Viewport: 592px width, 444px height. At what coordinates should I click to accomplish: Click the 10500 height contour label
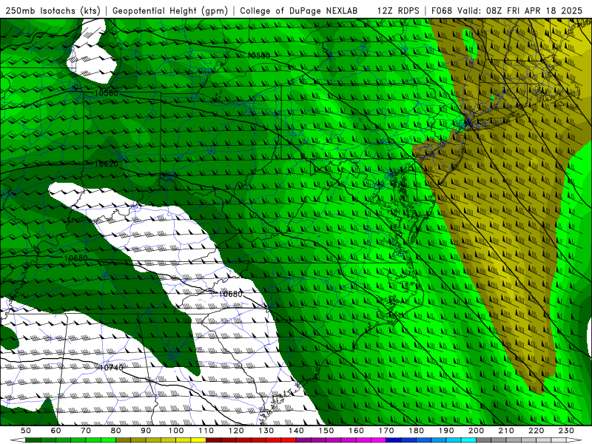tap(258, 56)
